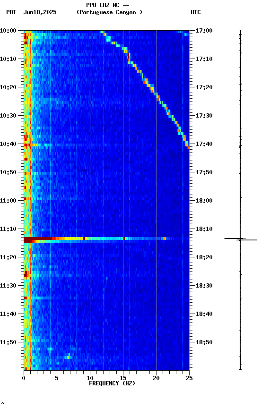This screenshot has height=408, width=261.
Task: Click the 10:20 PDT time label
Action: pos(8,87)
